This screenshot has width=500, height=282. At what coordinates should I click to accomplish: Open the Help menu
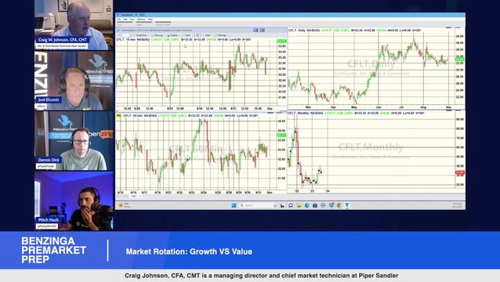pos(150,20)
